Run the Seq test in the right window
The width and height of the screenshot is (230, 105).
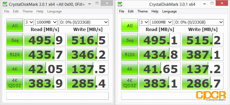coord(130,40)
